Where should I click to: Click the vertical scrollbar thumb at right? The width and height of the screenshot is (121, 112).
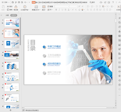pos(116,21)
